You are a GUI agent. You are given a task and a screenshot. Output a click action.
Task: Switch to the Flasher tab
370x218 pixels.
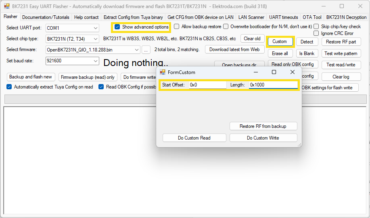click(x=10, y=16)
